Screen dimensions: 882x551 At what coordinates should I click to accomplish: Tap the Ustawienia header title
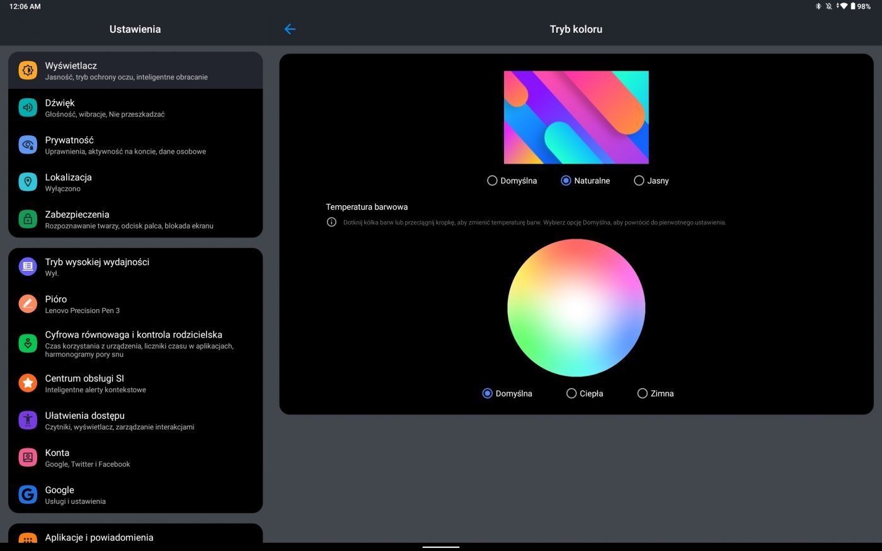click(135, 29)
